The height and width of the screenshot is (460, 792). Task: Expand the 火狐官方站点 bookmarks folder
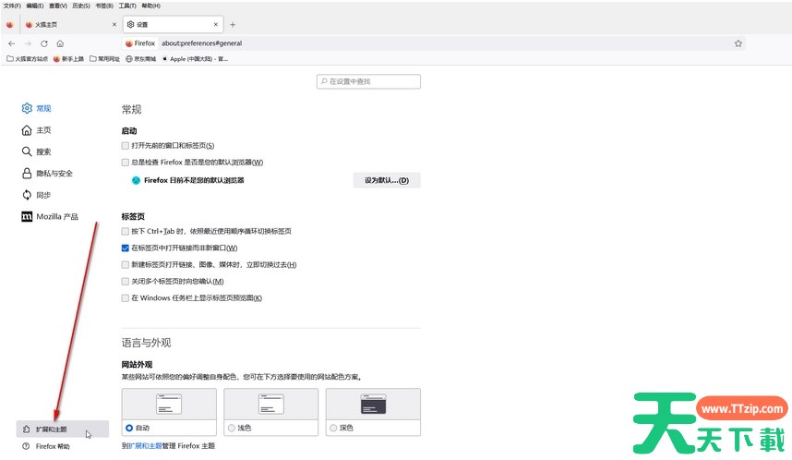click(x=27, y=58)
